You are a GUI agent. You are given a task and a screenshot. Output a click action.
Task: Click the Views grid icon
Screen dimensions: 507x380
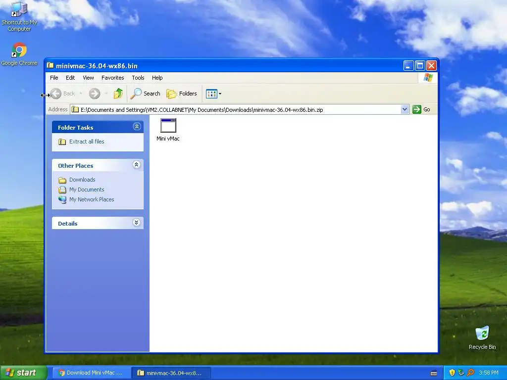tap(211, 94)
